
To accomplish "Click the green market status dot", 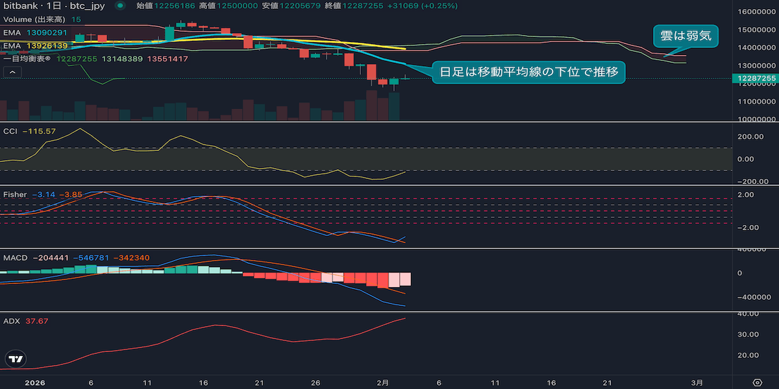I will pyautogui.click(x=119, y=6).
